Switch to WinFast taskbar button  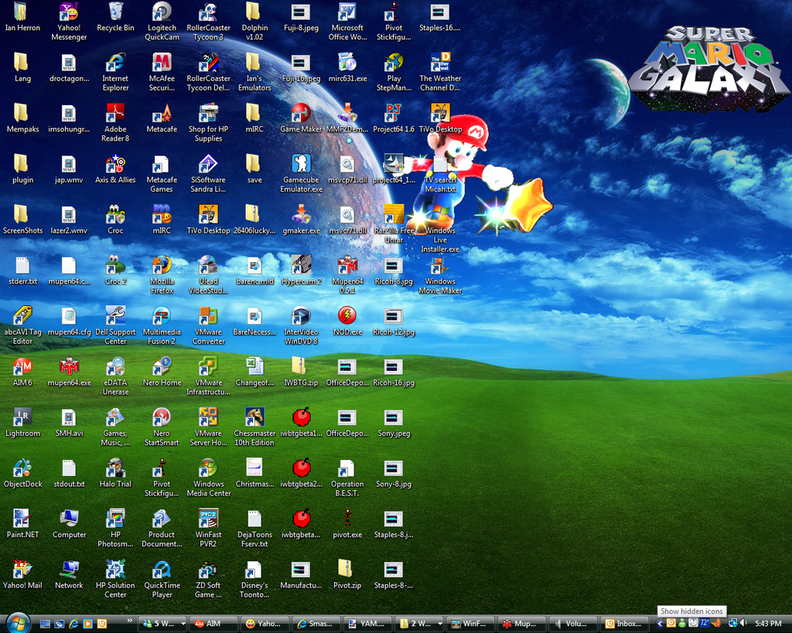[x=472, y=624]
